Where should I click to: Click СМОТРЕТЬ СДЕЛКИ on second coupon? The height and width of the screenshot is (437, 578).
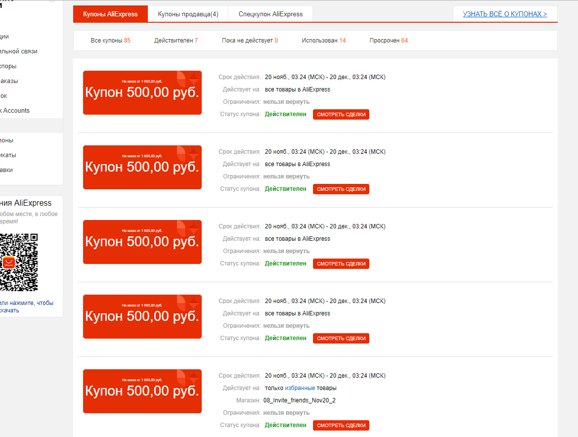click(x=341, y=189)
